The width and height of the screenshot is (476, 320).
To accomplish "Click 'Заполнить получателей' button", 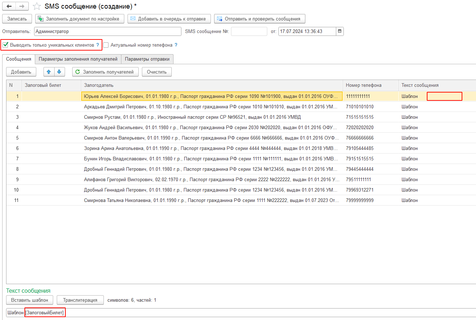I will (x=105, y=72).
